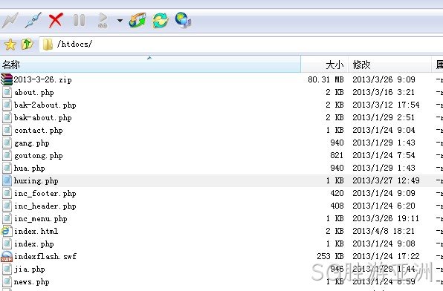This screenshot has height=291, width=443.
Task: Click the transfer queue folder icon
Action: pyautogui.click(x=138, y=20)
